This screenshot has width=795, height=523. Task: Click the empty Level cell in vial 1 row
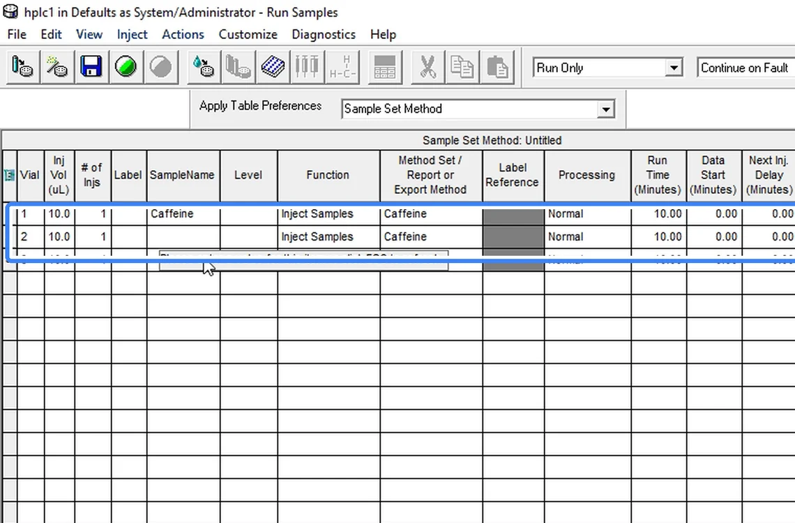[249, 214]
